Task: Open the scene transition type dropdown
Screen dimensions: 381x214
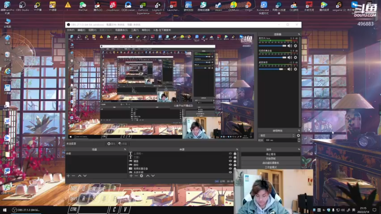Action: tap(277, 136)
